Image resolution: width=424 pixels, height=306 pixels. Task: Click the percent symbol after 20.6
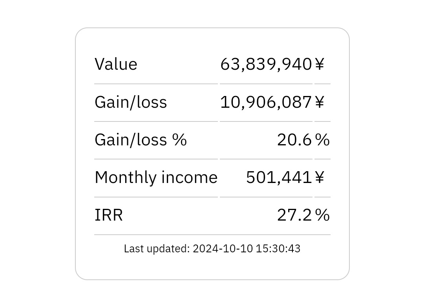322,140
